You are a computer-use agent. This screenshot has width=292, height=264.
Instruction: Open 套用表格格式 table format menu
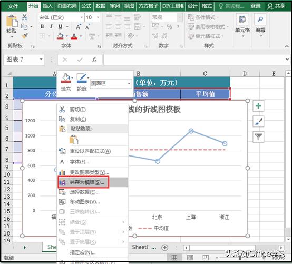tap(208, 27)
